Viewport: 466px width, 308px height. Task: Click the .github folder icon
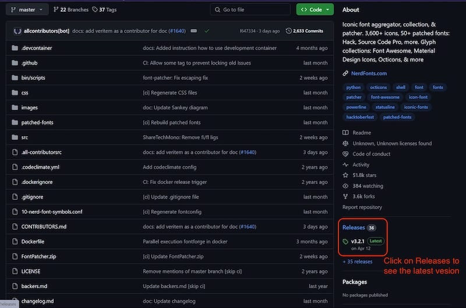point(15,63)
